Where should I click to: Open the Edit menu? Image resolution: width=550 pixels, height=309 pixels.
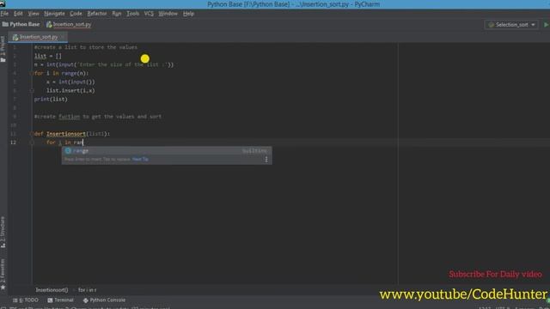[18, 14]
